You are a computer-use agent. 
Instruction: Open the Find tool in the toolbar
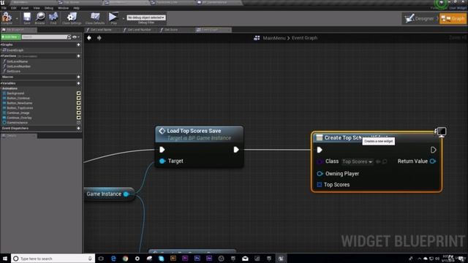[53, 18]
